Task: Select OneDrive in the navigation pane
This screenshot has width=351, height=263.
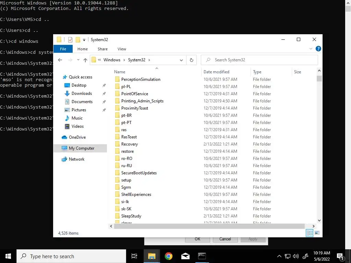Action: coord(77,137)
